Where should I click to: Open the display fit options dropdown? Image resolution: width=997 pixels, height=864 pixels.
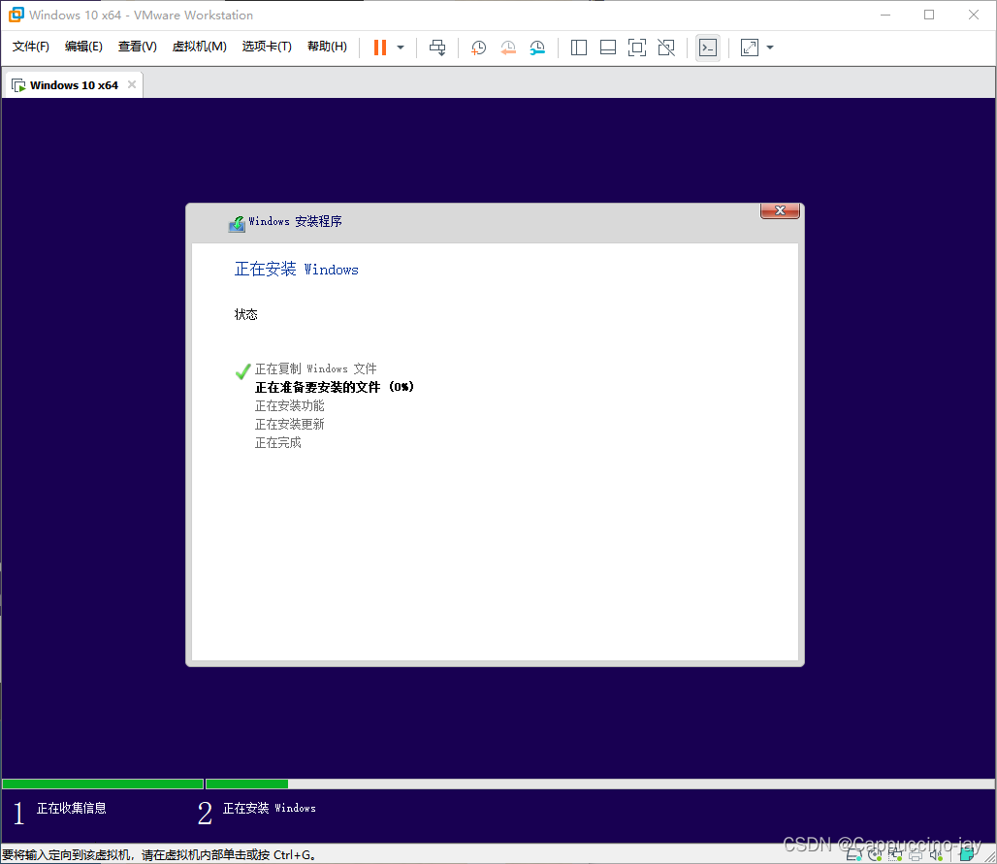coord(769,47)
